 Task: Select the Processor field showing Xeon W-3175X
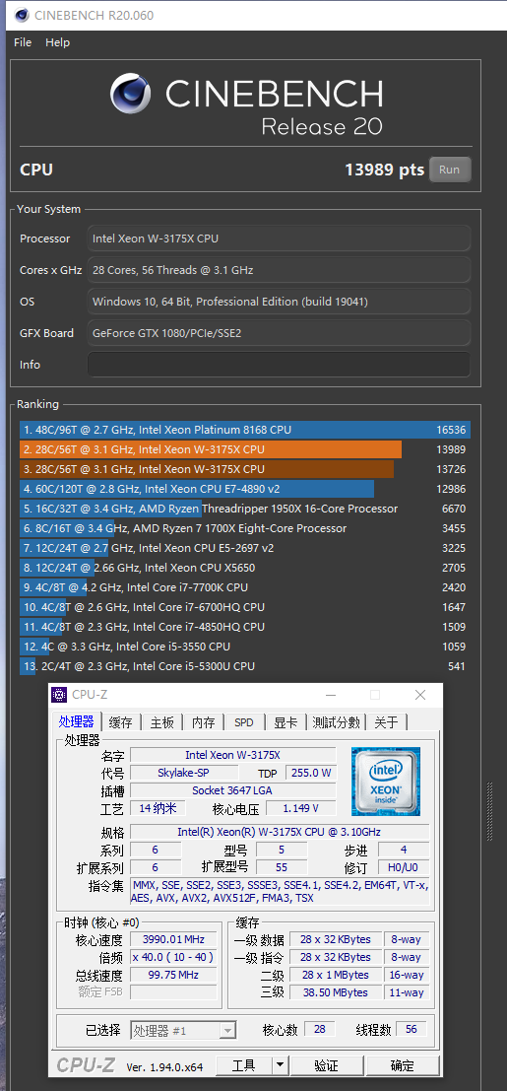pos(279,239)
